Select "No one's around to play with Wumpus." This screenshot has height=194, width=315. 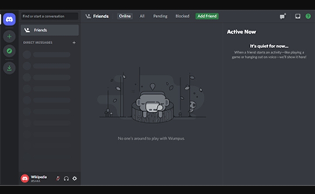click(x=151, y=138)
